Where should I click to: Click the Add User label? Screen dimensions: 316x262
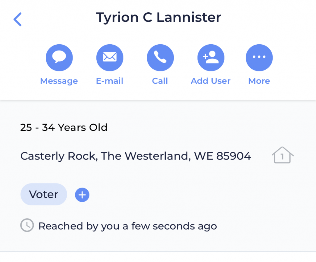click(210, 81)
